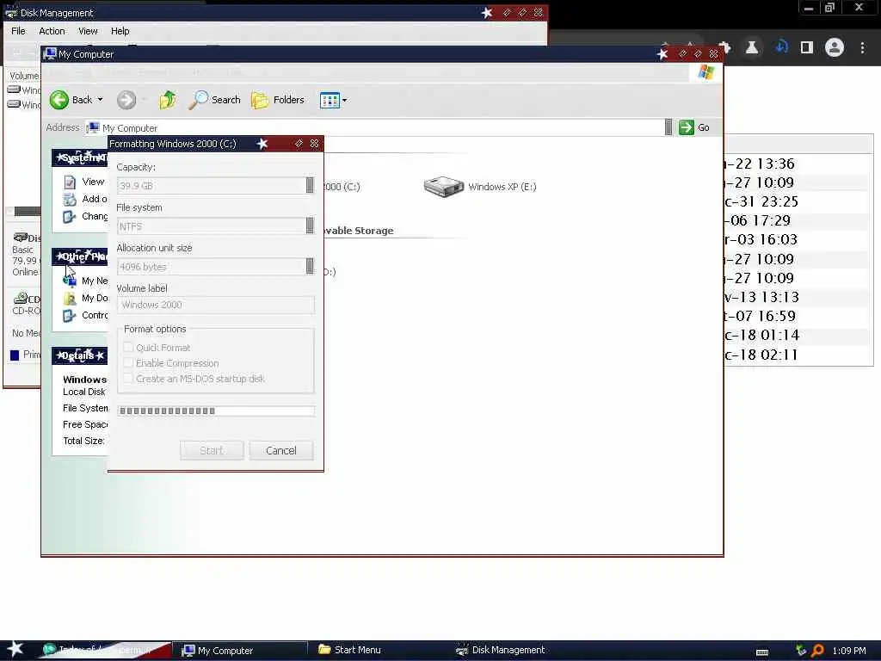Click the star start button on taskbar
Viewport: 881px width, 661px height.
[15, 649]
